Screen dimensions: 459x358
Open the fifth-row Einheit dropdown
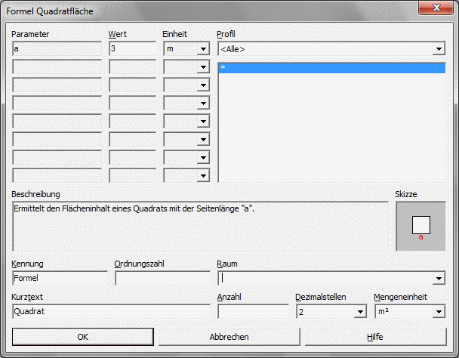click(203, 122)
